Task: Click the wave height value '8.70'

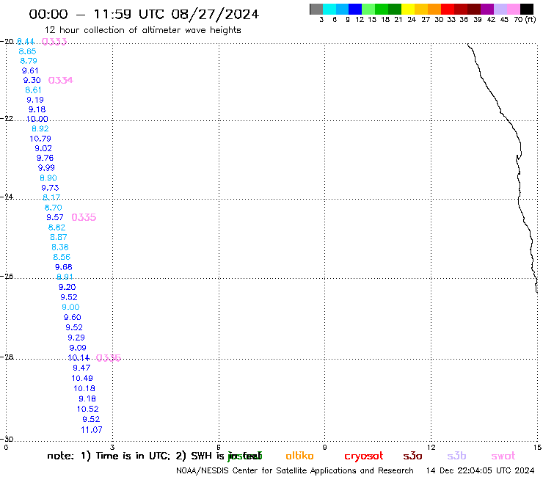Action: point(54,208)
